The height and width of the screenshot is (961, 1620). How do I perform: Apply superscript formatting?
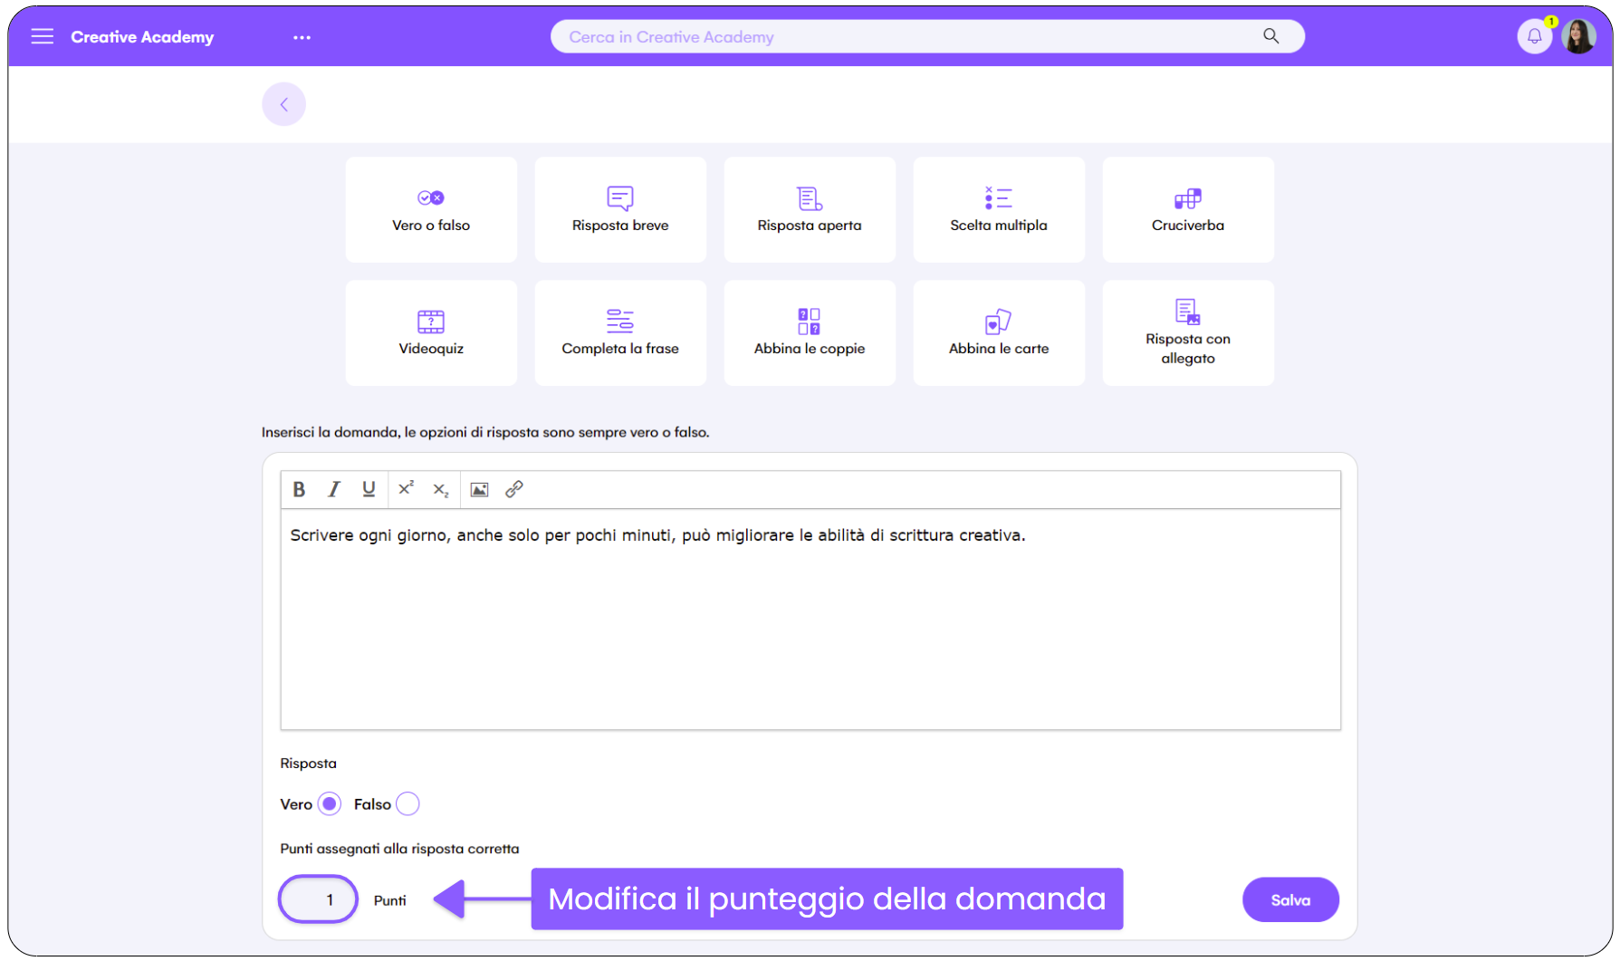(406, 489)
